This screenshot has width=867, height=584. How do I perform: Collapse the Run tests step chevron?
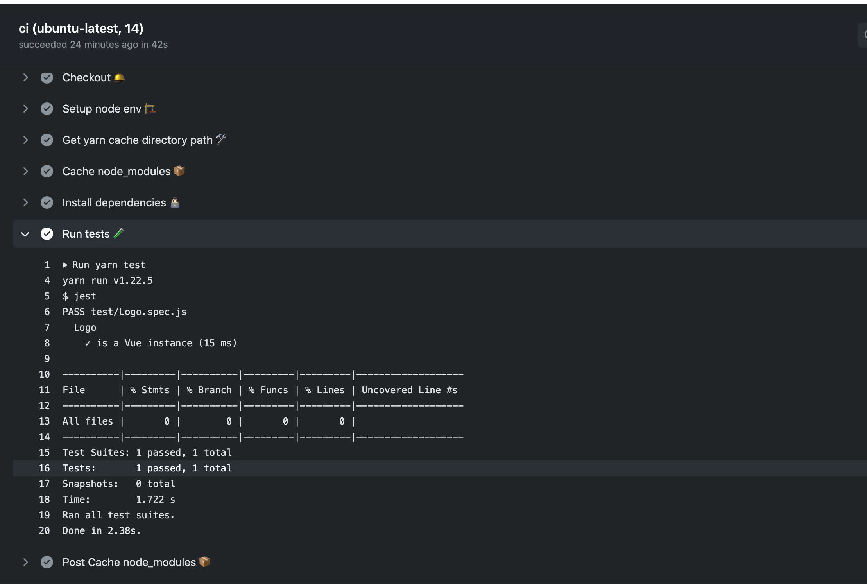pos(25,234)
